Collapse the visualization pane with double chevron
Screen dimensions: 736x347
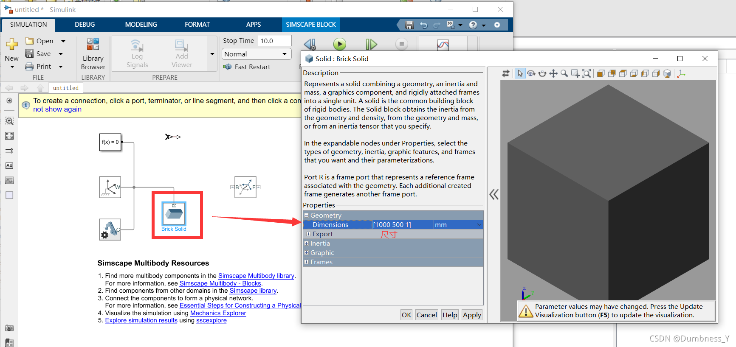(x=493, y=194)
